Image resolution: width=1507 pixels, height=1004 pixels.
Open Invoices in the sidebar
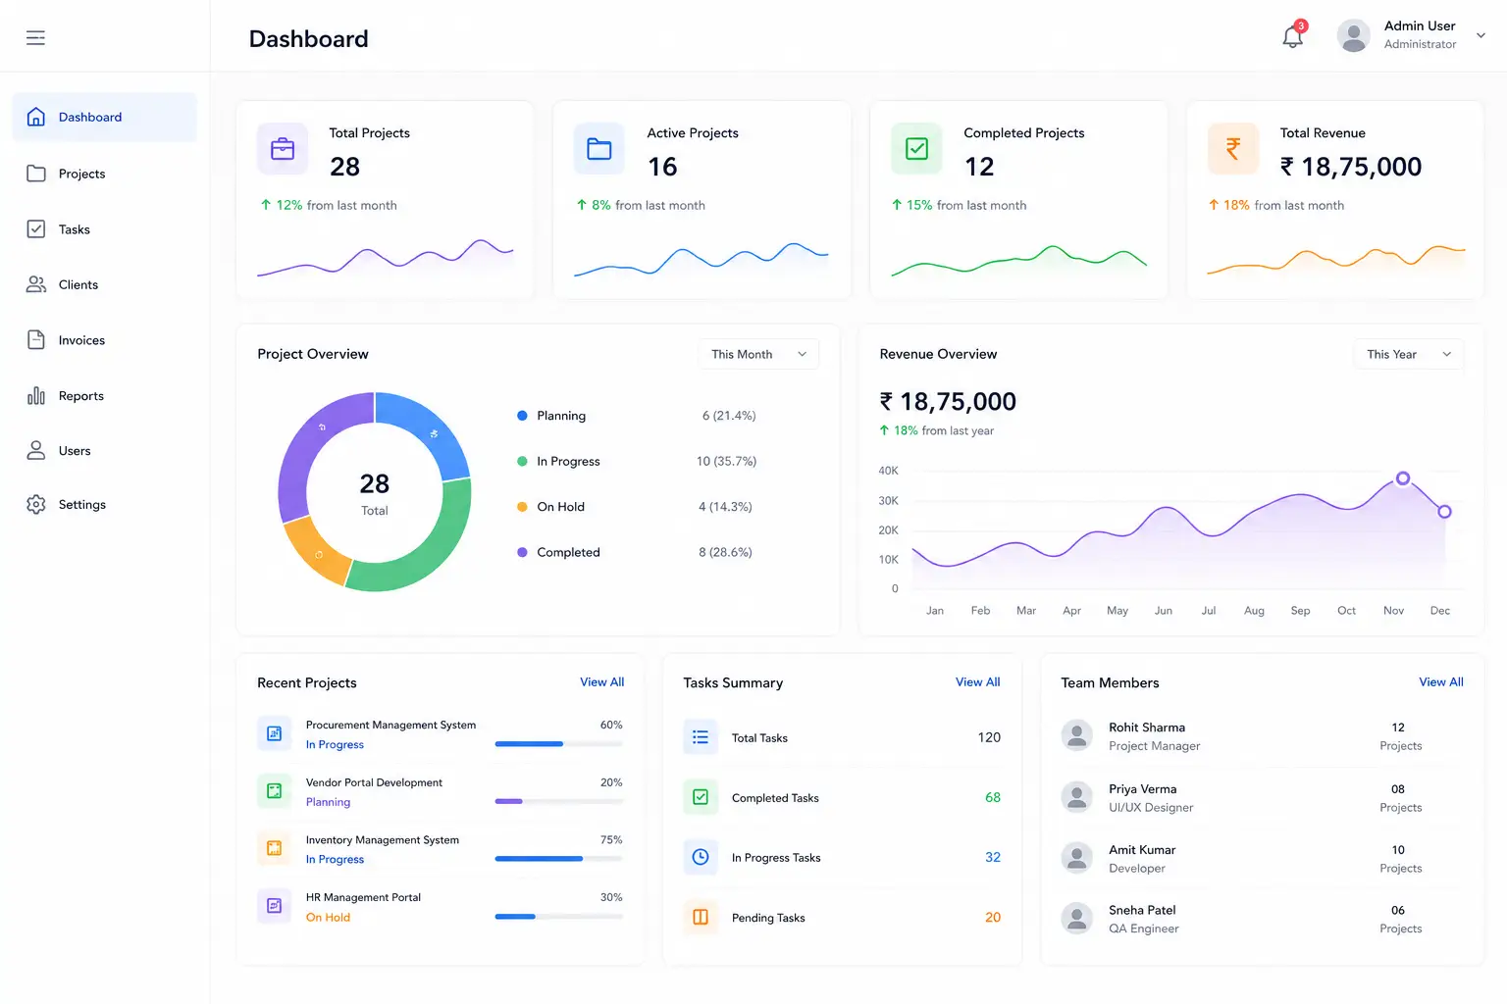coord(104,340)
